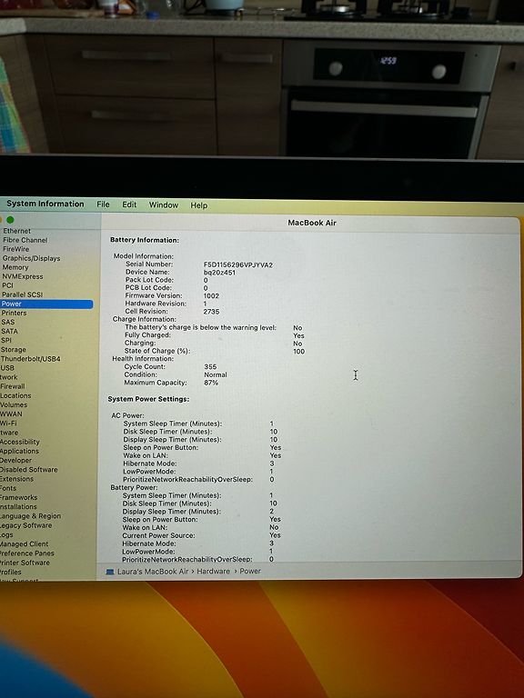Select Legacy Software in the sidebar
The height and width of the screenshot is (698, 524).
[25, 525]
